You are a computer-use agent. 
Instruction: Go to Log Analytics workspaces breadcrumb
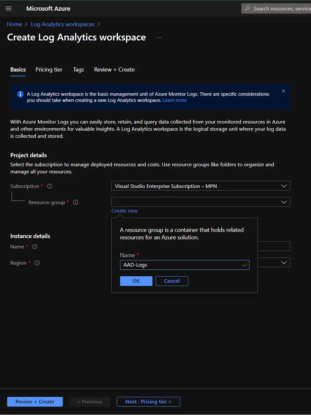click(62, 24)
